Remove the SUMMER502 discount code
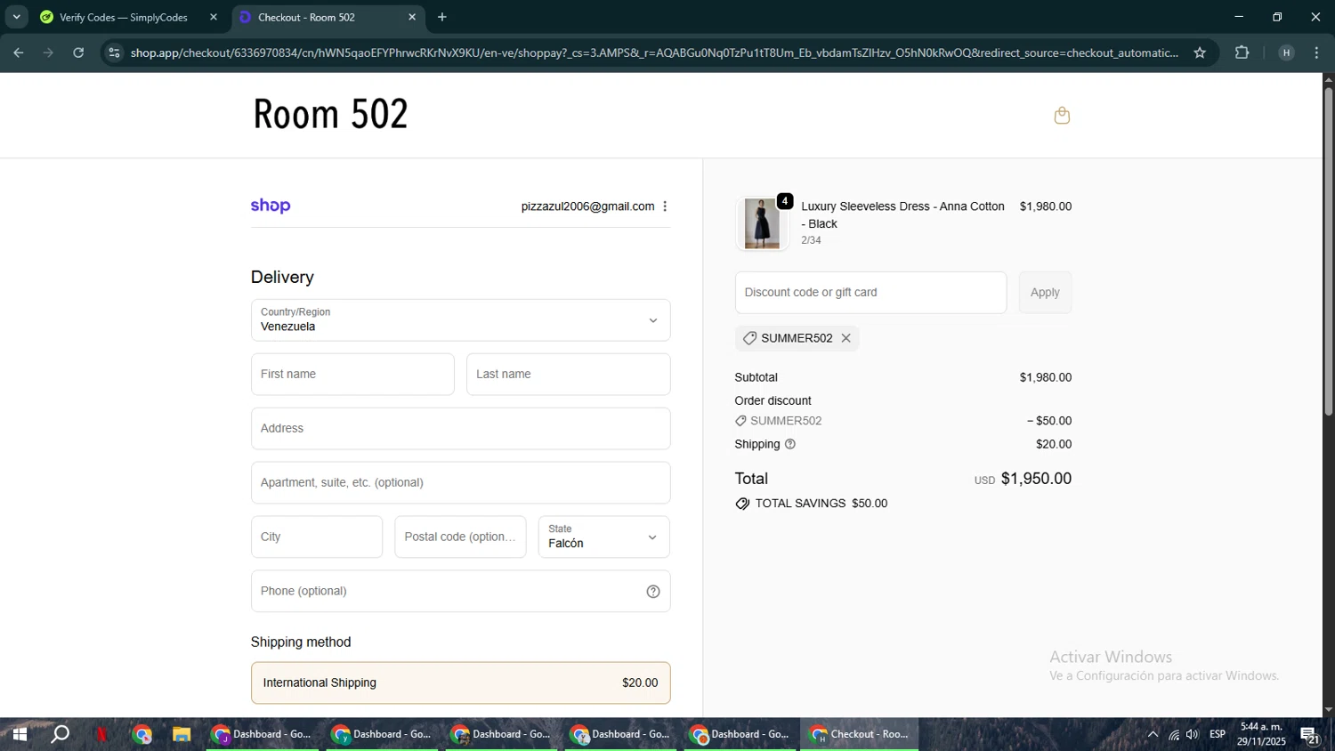Screen dimensions: 1335x751 tap(846, 338)
